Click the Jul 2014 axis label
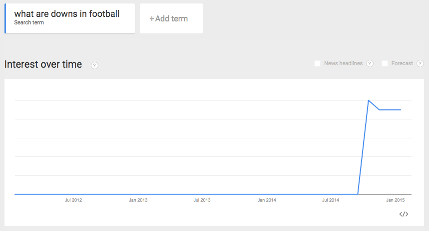Image resolution: width=429 pixels, height=231 pixels. click(331, 200)
